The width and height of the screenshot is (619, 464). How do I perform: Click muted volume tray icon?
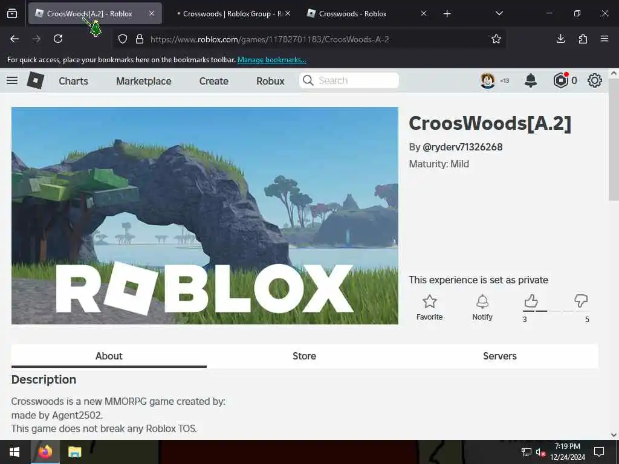coord(540,452)
